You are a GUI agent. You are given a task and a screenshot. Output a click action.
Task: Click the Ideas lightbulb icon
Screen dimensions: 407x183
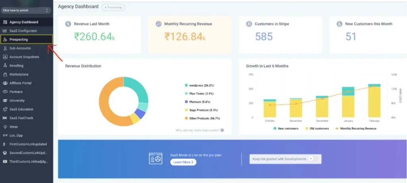(5, 127)
